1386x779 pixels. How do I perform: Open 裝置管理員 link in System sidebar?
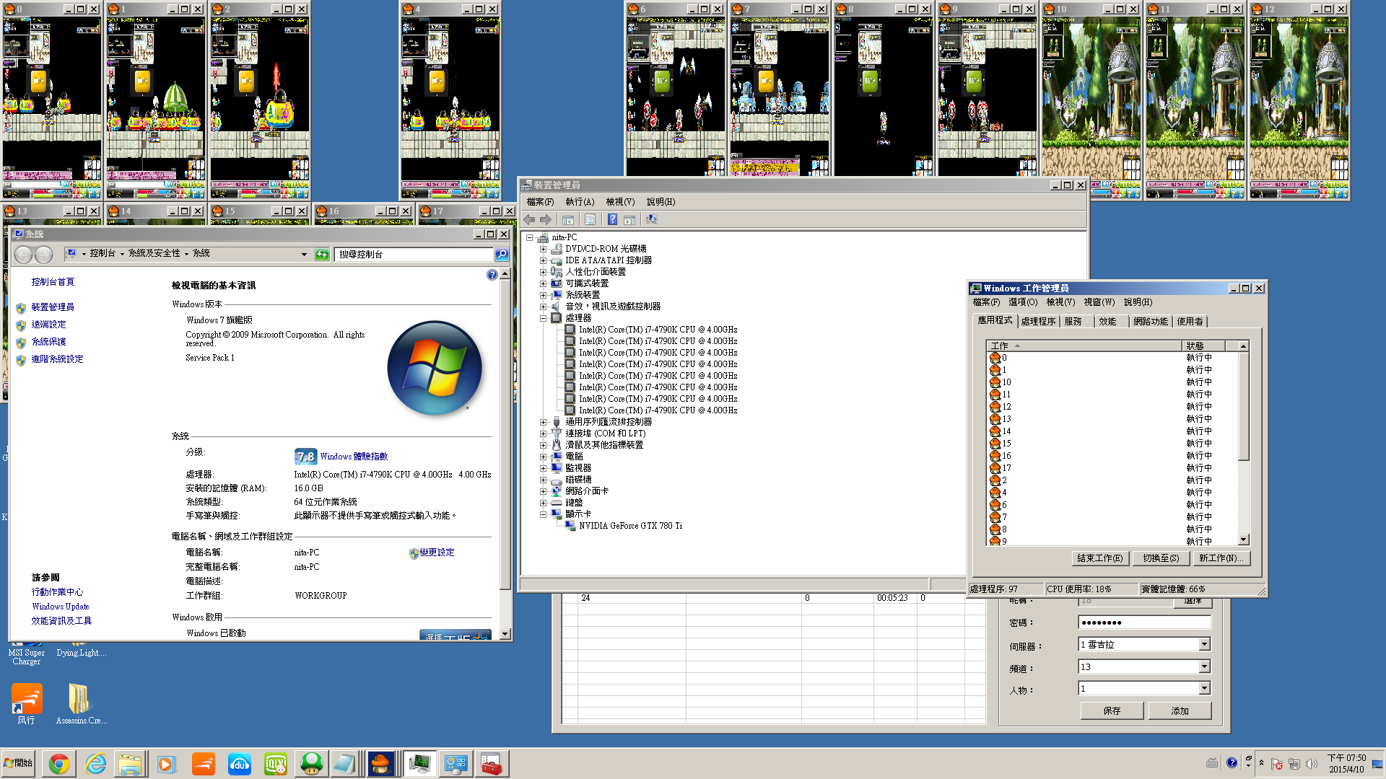pyautogui.click(x=52, y=307)
